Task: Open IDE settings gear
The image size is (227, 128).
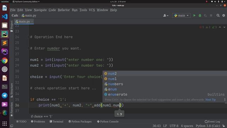Action: (224, 15)
